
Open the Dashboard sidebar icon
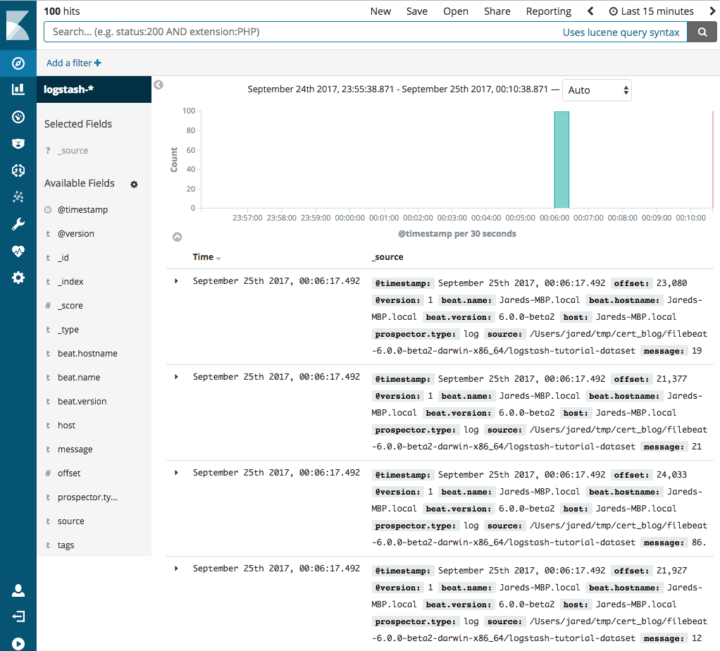18,117
